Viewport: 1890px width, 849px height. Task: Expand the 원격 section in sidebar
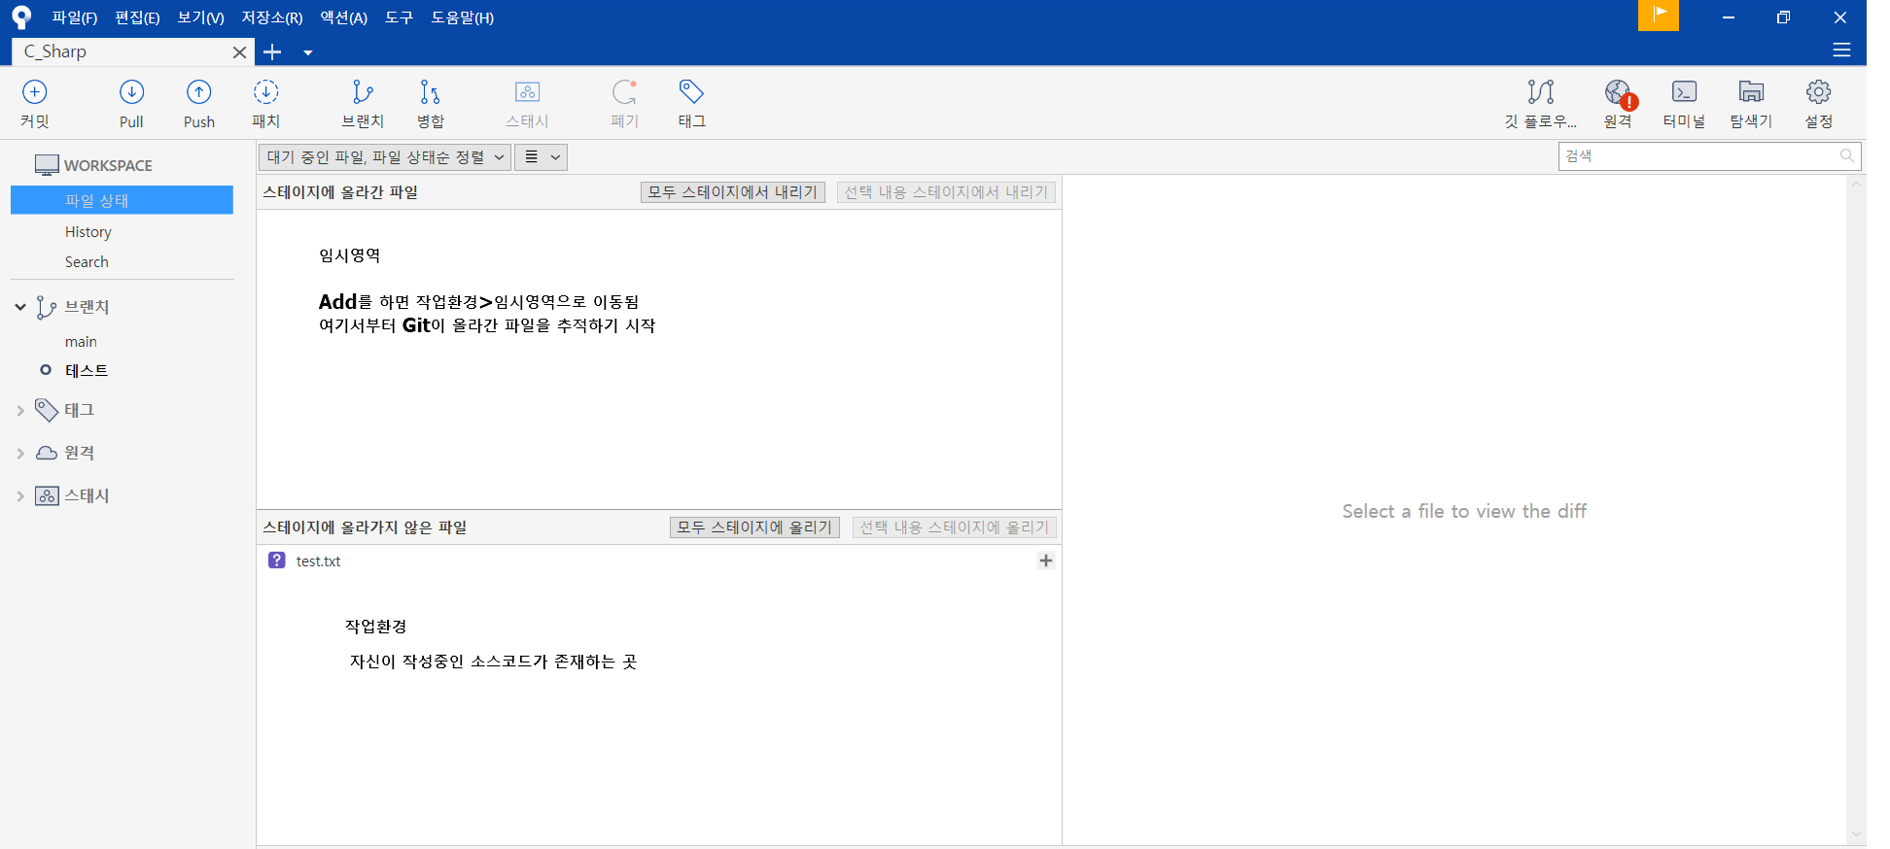click(x=20, y=454)
